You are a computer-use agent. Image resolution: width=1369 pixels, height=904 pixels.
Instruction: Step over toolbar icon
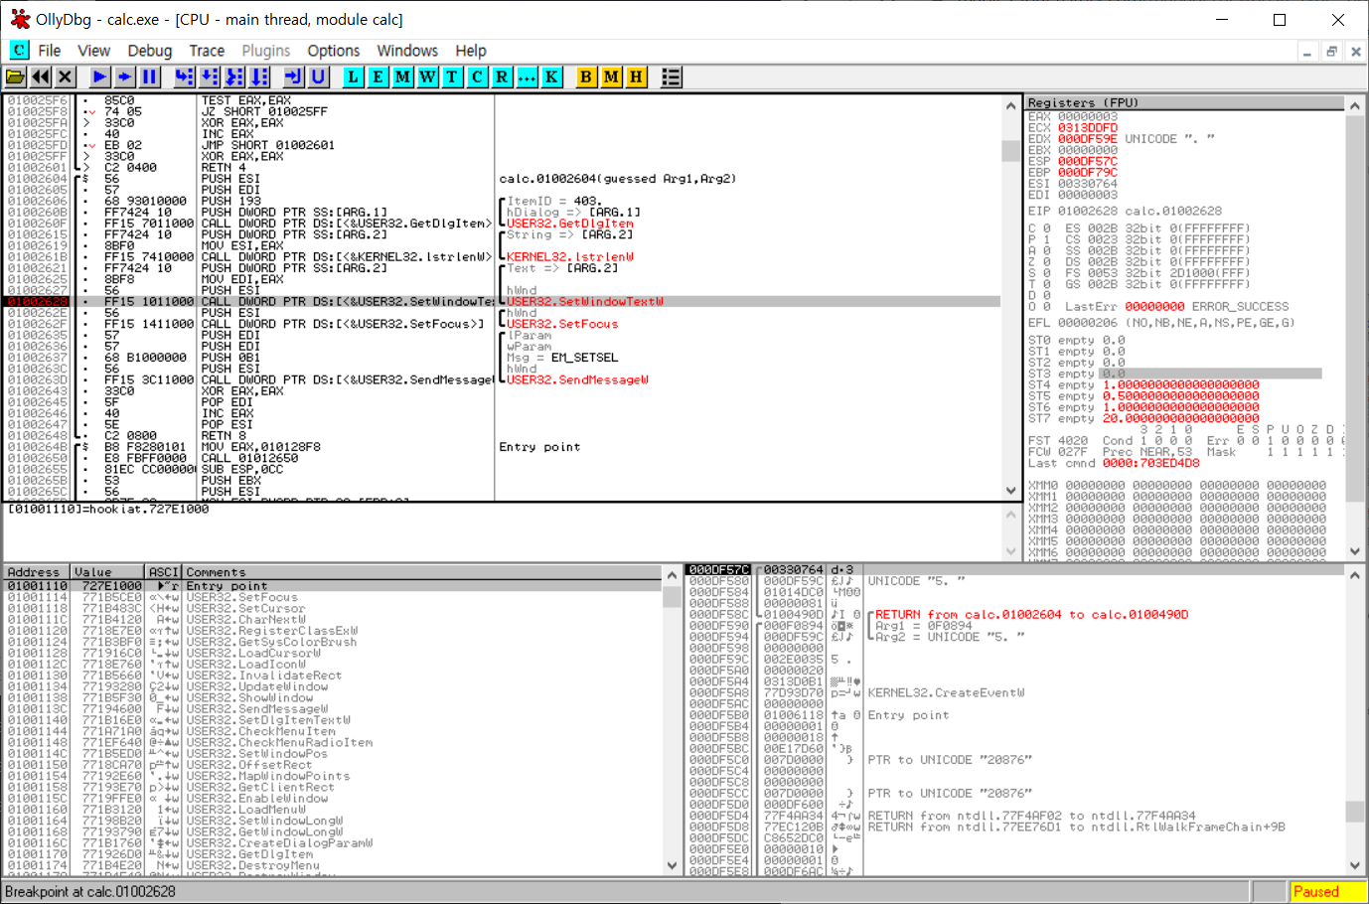(x=210, y=76)
